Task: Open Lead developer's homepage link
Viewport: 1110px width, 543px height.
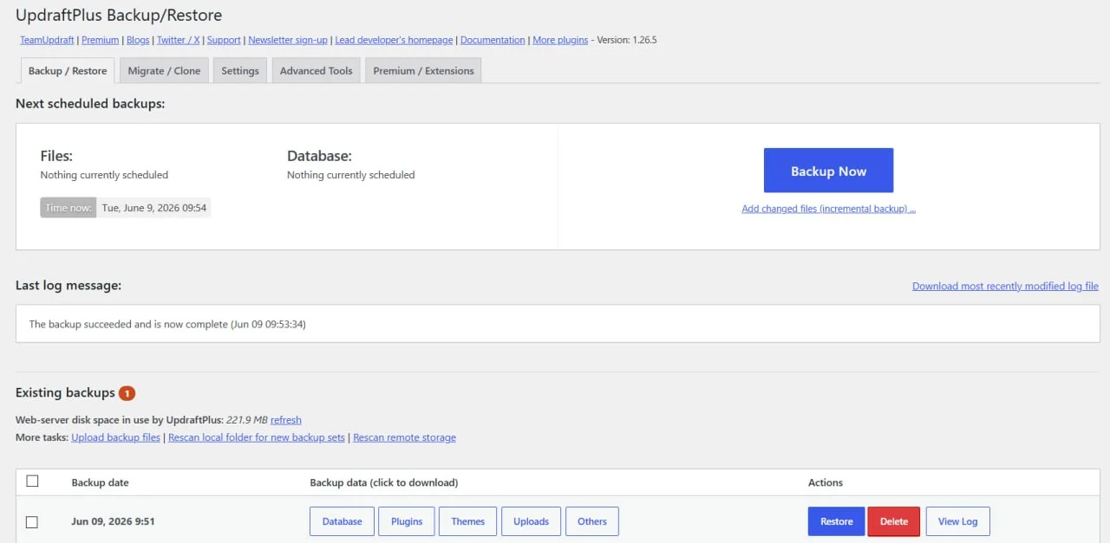Action: click(x=394, y=40)
